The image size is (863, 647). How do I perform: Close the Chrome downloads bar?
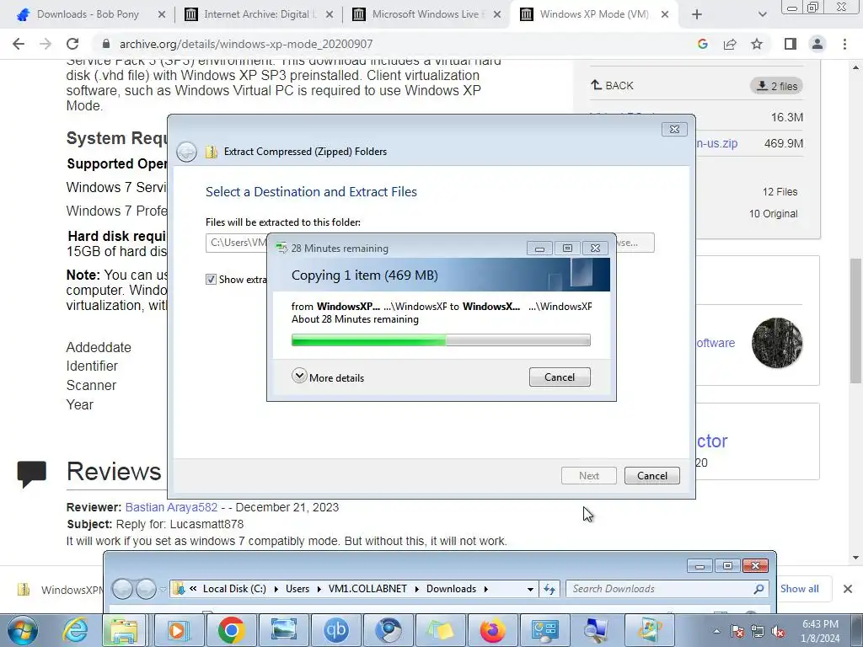tap(848, 589)
